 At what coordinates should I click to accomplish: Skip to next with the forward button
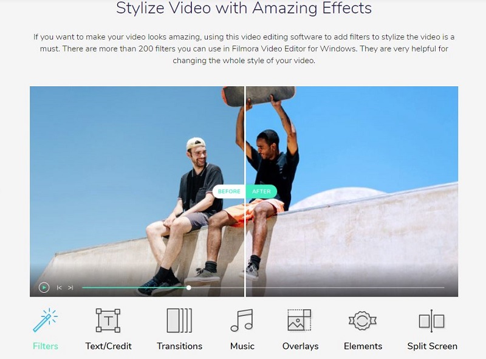coord(70,287)
